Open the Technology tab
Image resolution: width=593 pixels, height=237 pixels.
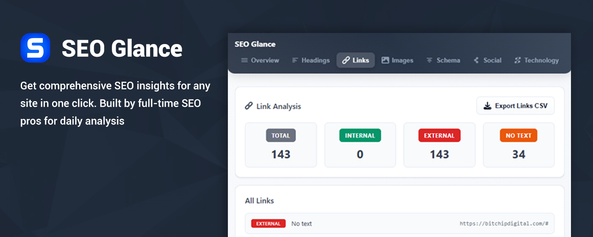tap(537, 60)
